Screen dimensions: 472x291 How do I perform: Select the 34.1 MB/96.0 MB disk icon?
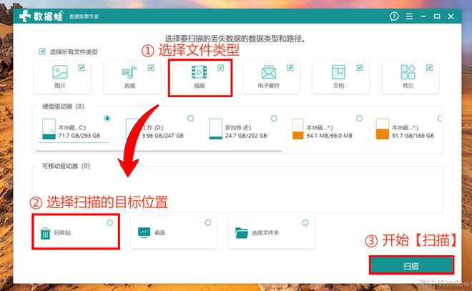pos(298,129)
